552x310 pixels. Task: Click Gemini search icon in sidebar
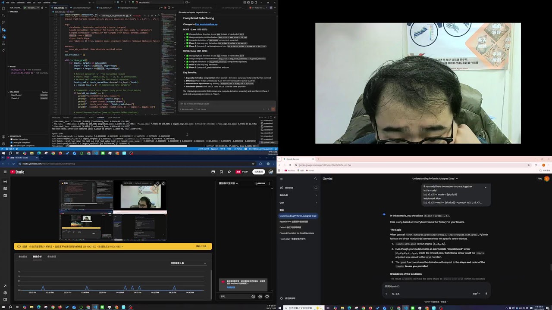click(315, 179)
